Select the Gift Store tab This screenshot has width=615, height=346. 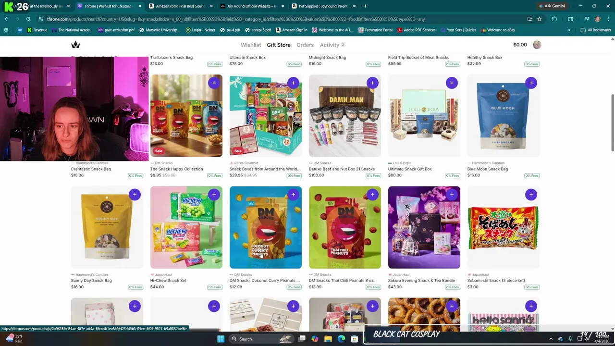pyautogui.click(x=279, y=45)
